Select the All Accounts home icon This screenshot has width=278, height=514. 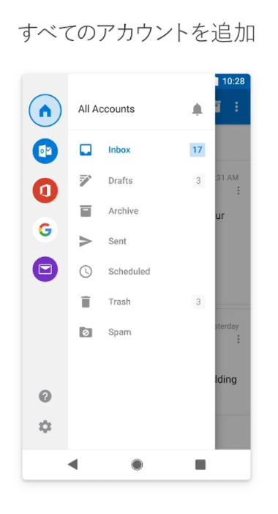click(x=45, y=111)
